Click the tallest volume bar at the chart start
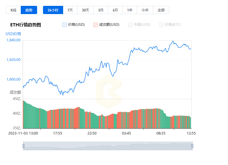This screenshot has height=165, width=228. coord(23,114)
